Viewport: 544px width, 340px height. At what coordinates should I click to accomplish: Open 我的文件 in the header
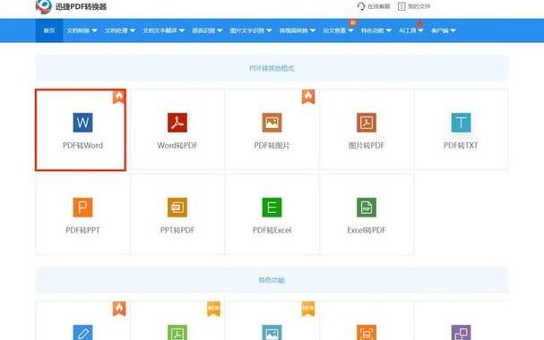(x=414, y=6)
